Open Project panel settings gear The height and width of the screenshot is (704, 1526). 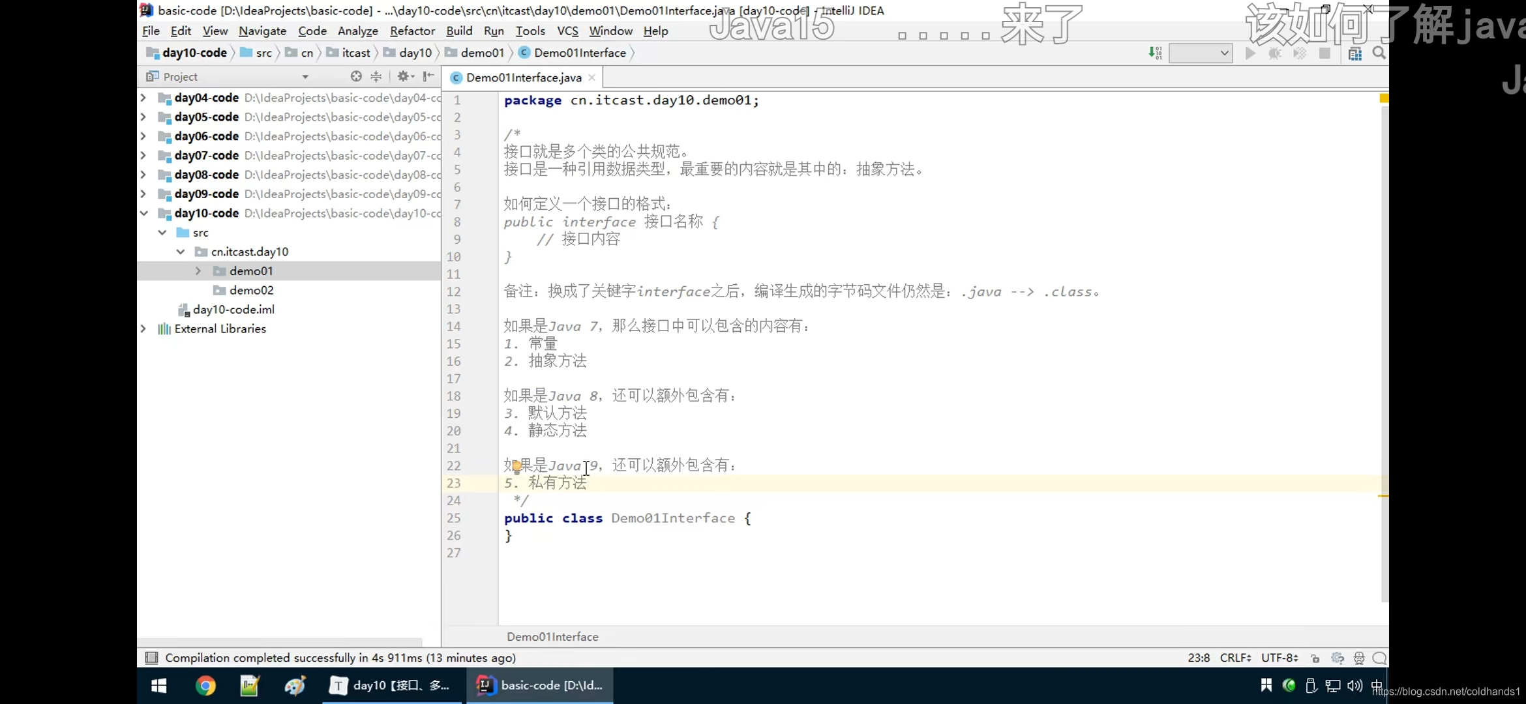coord(405,76)
